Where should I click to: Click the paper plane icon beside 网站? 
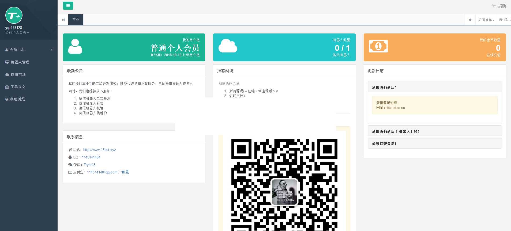pos(70,150)
